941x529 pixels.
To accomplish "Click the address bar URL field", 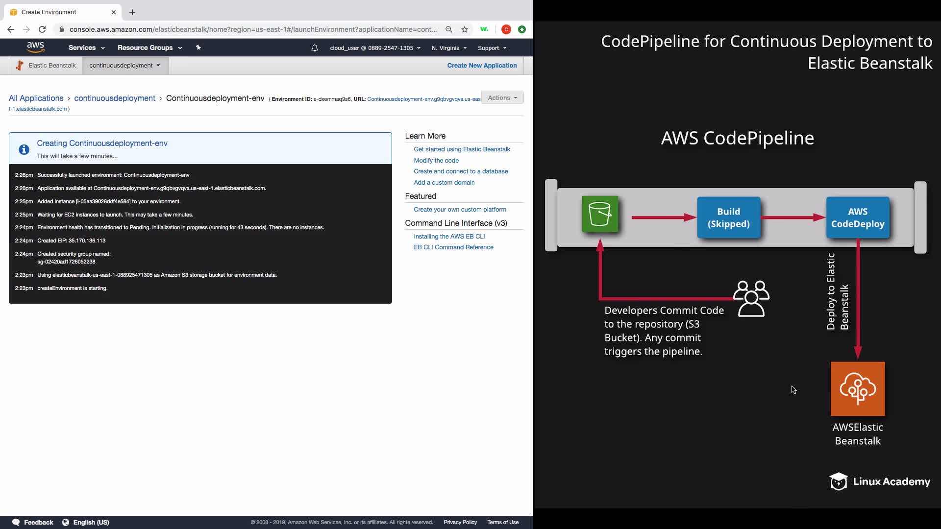I will click(252, 29).
